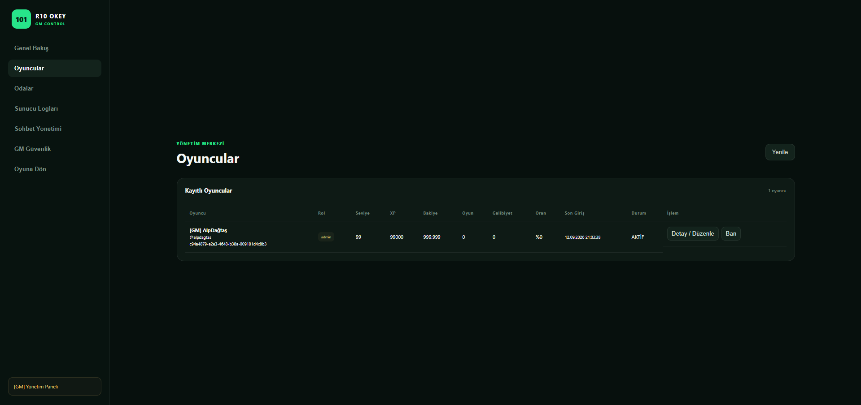Open Sohbet Yönetimi in the sidebar
Viewport: 861px width, 405px height.
(x=55, y=129)
